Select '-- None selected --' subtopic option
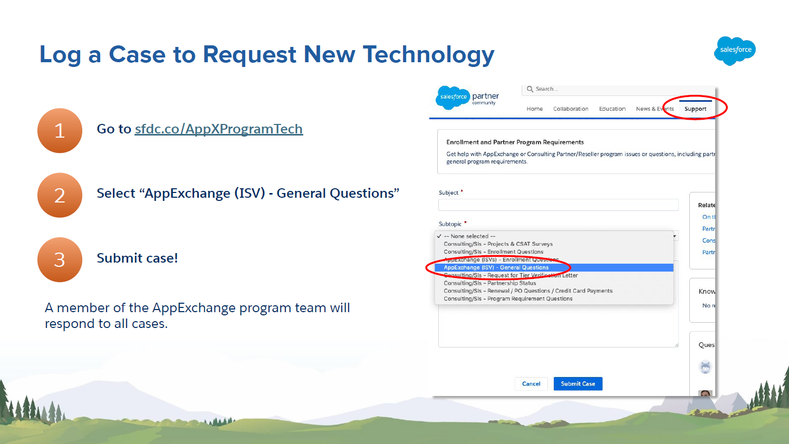Image resolution: width=789 pixels, height=444 pixels. coord(554,236)
